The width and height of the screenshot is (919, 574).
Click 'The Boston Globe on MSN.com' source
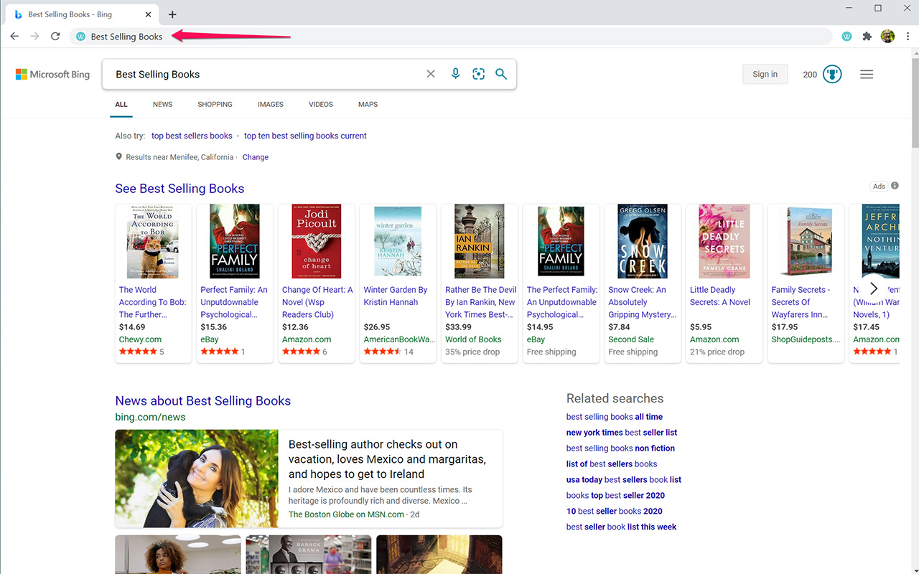coord(346,514)
